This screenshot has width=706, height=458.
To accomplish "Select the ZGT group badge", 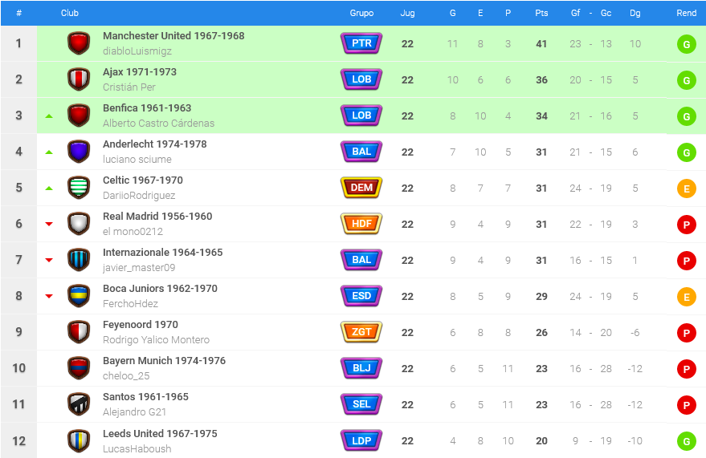I will 361,332.
